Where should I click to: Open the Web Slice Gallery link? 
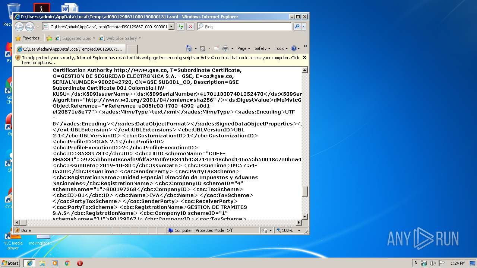click(x=118, y=38)
